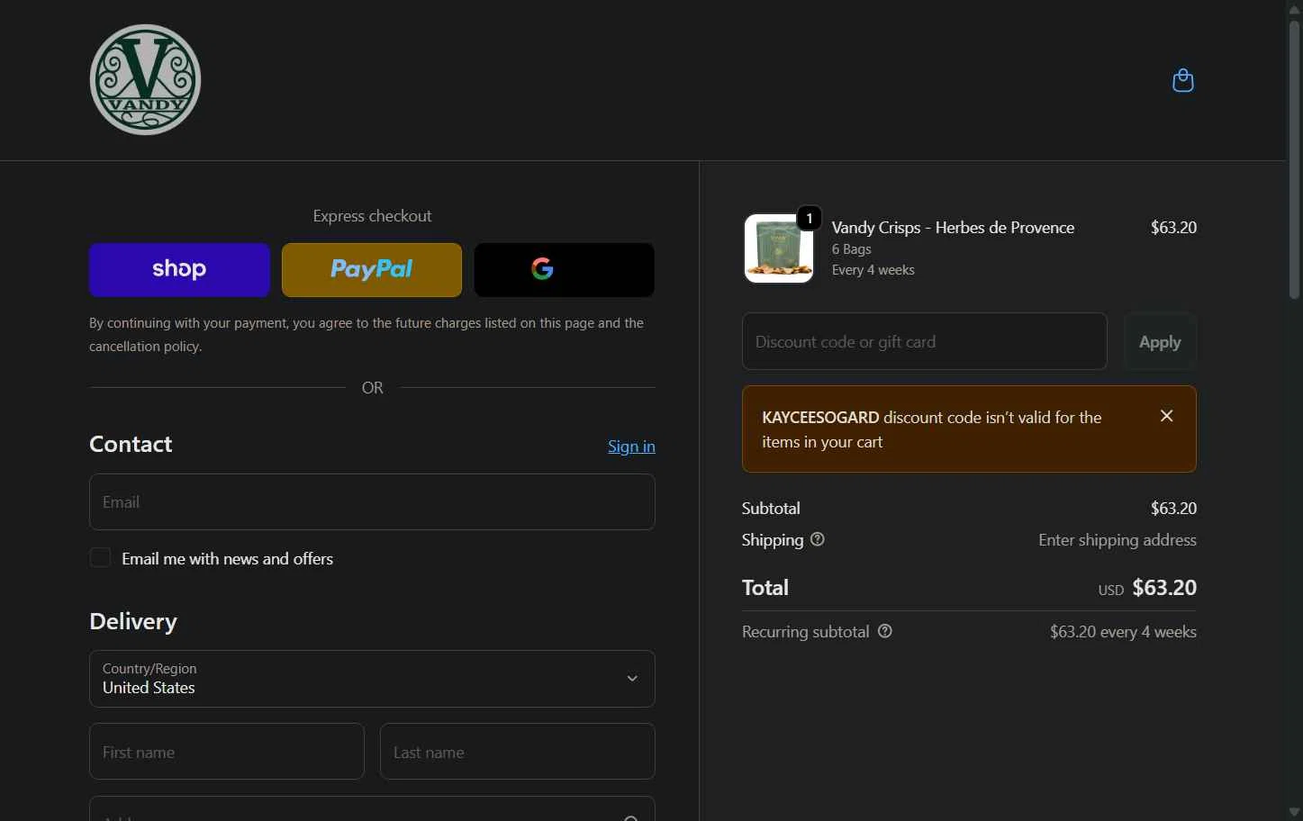
Task: Dismiss the invalid discount code message
Action: (x=1166, y=416)
